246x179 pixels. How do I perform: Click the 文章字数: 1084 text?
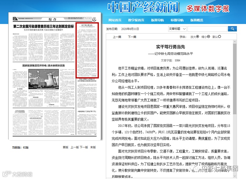[171, 60]
